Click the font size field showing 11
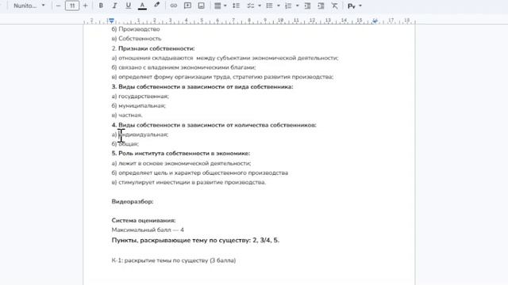The image size is (508, 285). pyautogui.click(x=72, y=6)
